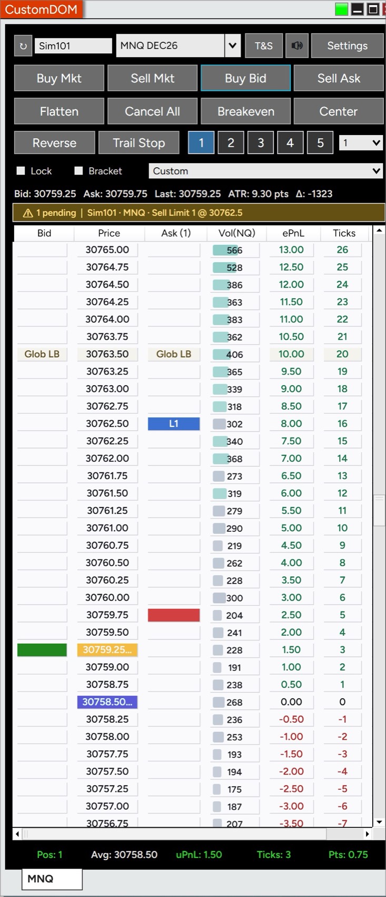This screenshot has height=897, width=386.
Task: Click the ePnL column header
Action: point(293,233)
